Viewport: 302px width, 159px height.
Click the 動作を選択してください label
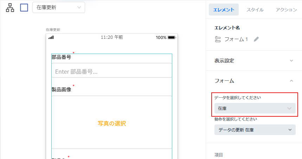pyautogui.click(x=236, y=119)
